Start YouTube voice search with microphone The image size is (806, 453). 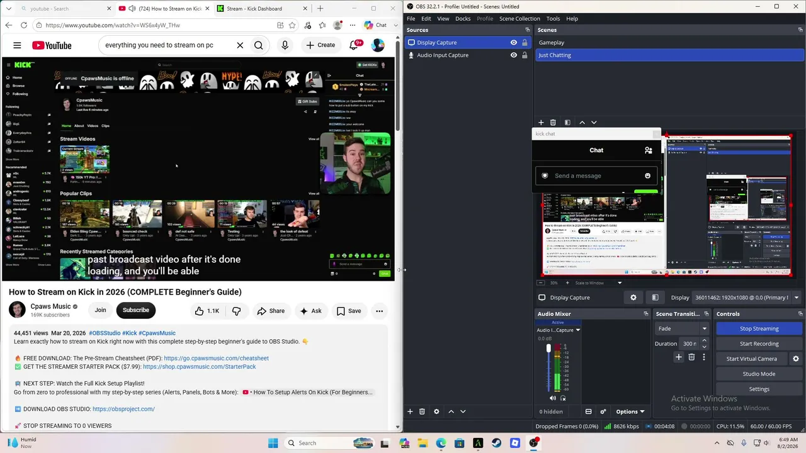point(285,45)
